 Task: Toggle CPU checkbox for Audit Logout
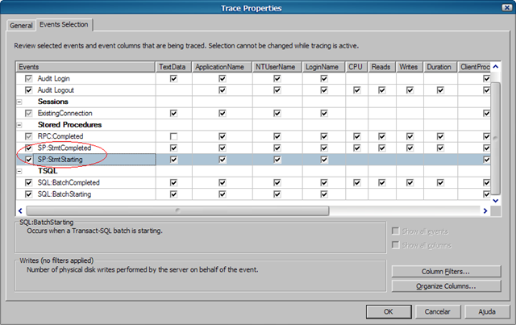pyautogui.click(x=356, y=90)
